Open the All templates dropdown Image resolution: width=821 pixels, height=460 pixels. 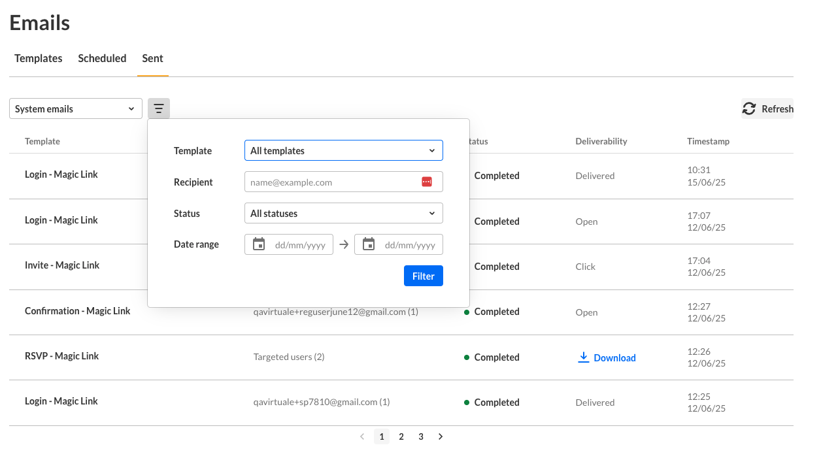point(343,150)
